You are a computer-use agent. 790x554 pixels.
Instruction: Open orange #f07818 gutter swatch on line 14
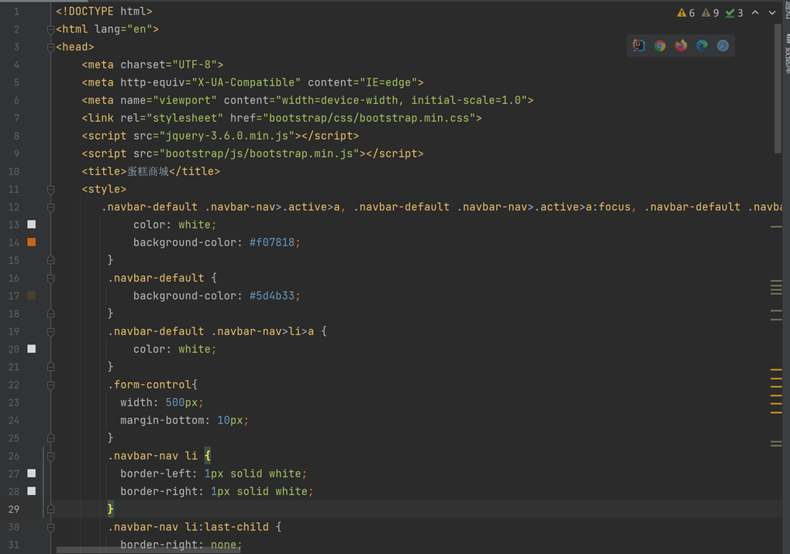point(31,242)
